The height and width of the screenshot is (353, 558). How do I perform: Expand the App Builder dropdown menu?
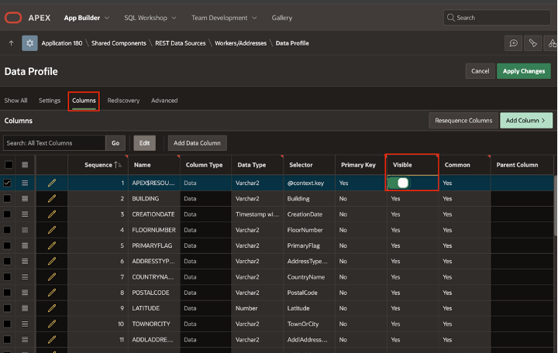(87, 17)
